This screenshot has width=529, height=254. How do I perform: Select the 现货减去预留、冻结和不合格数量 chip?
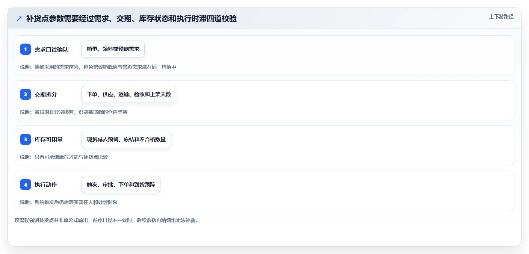coord(126,139)
